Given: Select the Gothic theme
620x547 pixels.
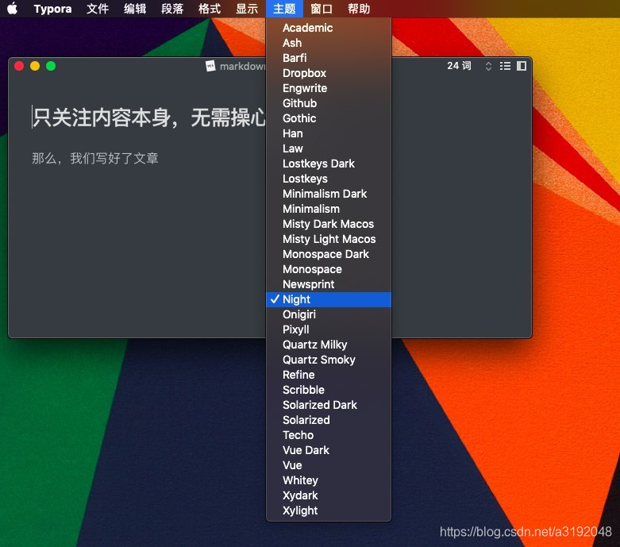Looking at the screenshot, I should (x=329, y=118).
